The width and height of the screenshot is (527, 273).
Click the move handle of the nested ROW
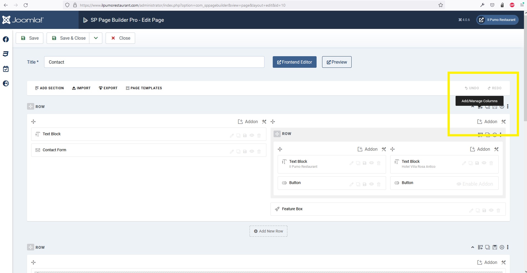277,134
